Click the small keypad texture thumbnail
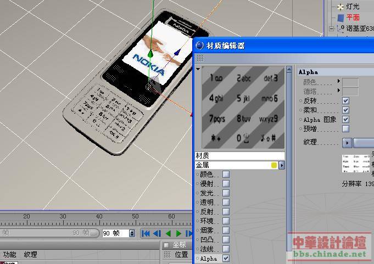Viewport: 374px width, 264px height. (x=356, y=163)
